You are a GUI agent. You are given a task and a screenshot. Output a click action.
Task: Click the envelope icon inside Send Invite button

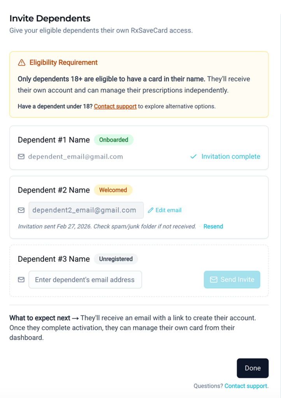point(214,279)
